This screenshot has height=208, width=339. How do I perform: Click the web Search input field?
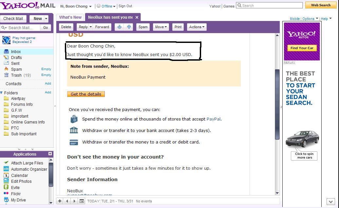(269, 6)
